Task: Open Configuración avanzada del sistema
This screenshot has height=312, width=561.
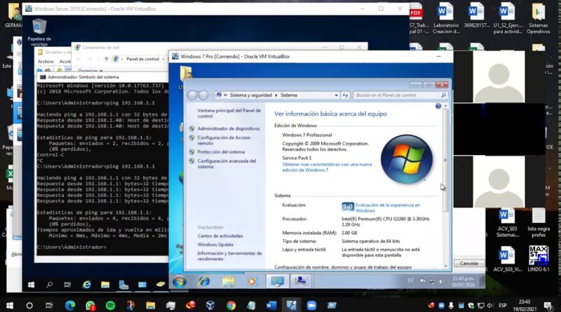Action: 227,164
